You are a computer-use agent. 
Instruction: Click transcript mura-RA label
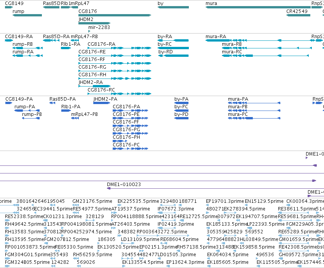point(216,37)
